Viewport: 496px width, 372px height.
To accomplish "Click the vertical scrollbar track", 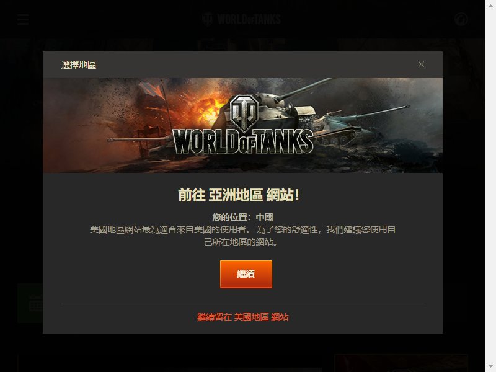I will [490, 186].
